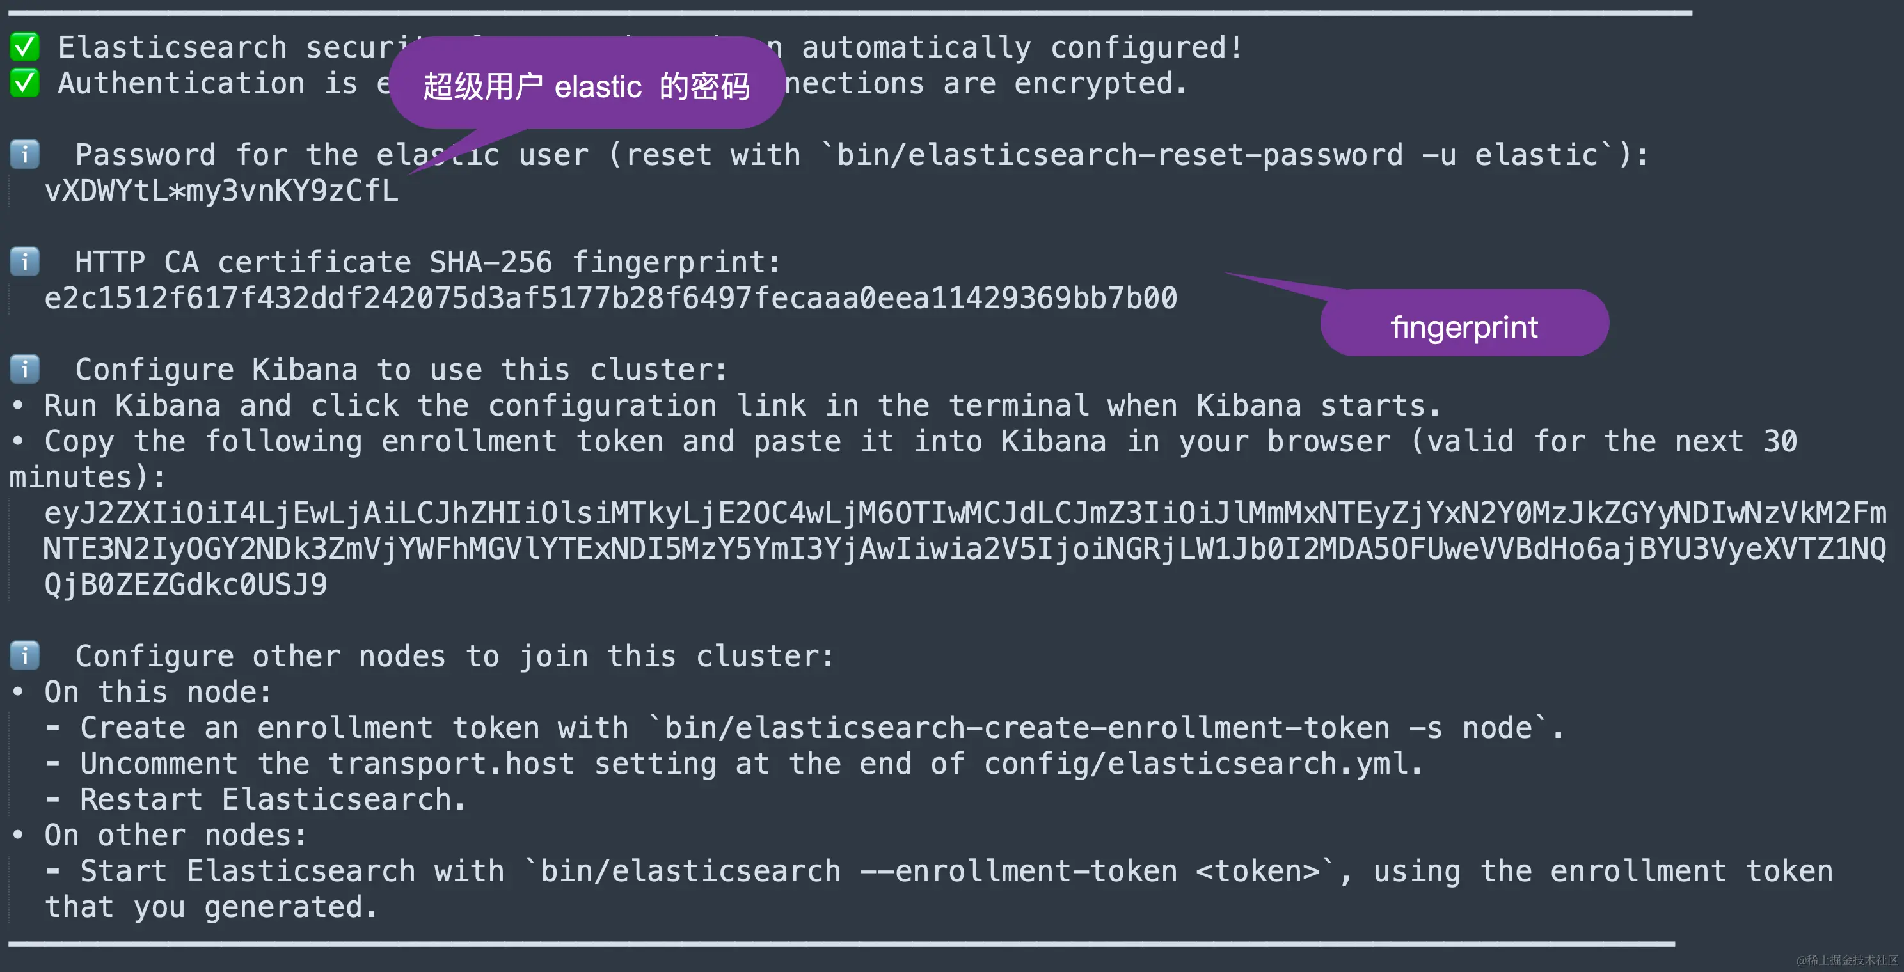Click the info icon next to 'Password for the elastic user'
This screenshot has height=972, width=1904.
coord(24,154)
